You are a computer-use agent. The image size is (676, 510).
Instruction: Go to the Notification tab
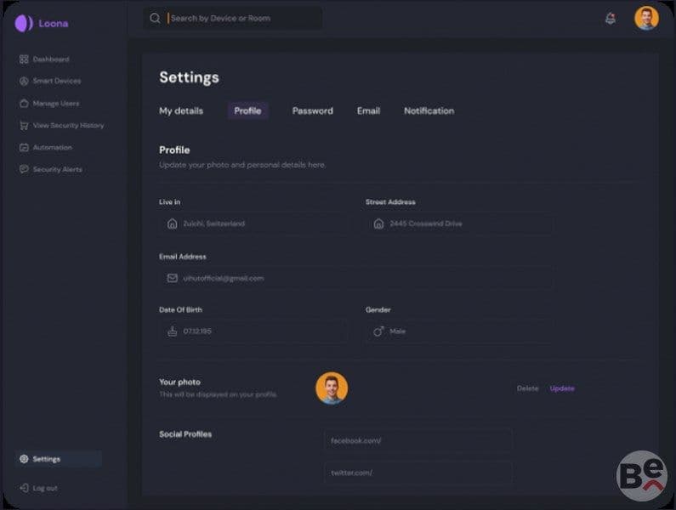pos(429,110)
